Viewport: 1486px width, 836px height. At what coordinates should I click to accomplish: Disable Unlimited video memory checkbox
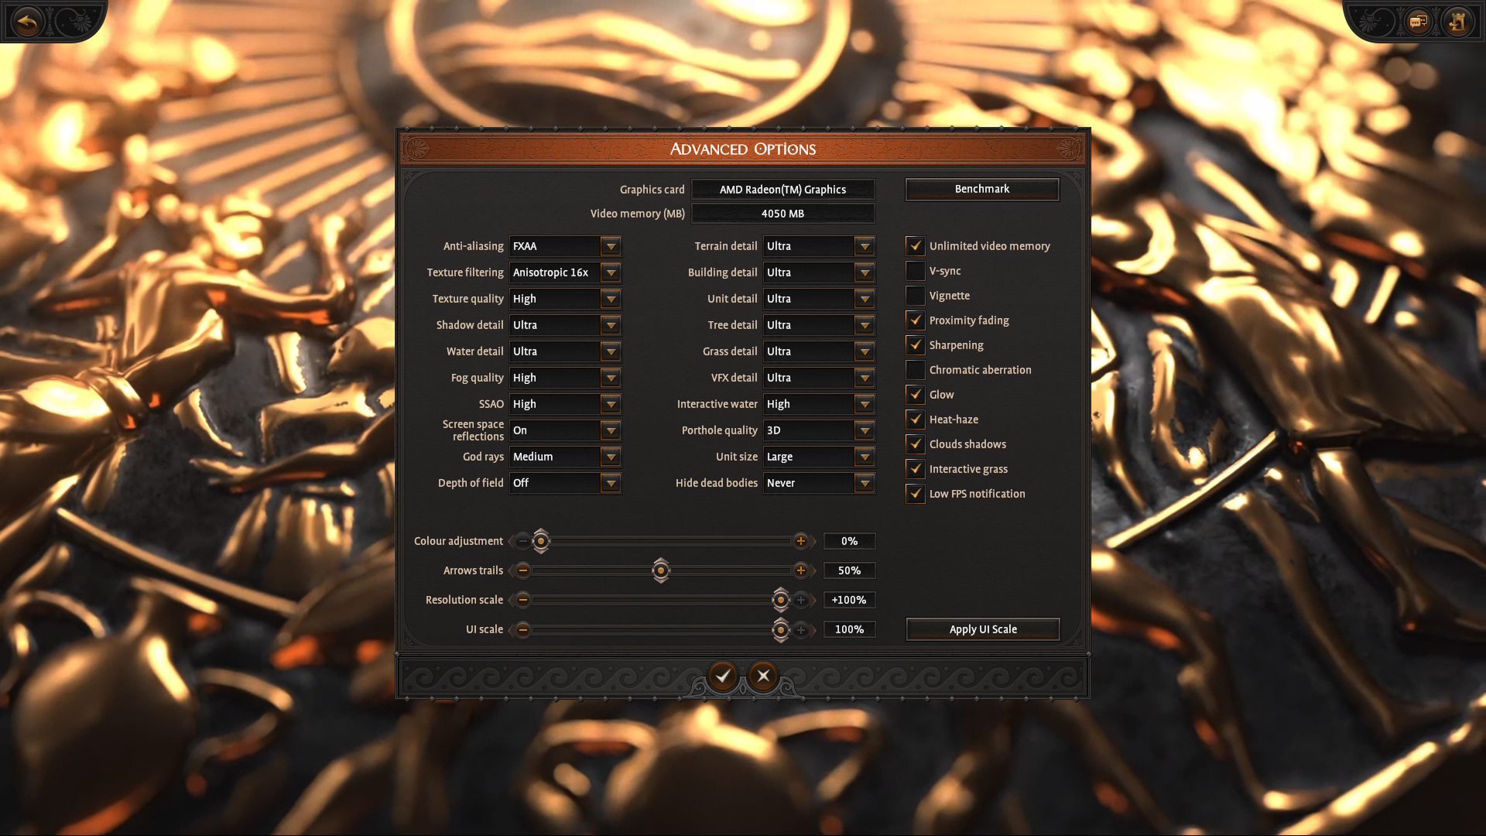point(915,246)
